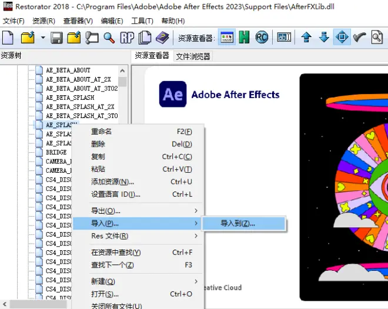388x309 pixels.
Task: Choose 打开(S)... menu entry
Action: tap(139, 294)
